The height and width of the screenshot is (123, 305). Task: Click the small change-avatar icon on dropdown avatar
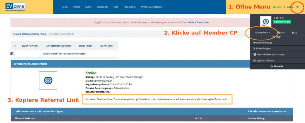point(264,25)
